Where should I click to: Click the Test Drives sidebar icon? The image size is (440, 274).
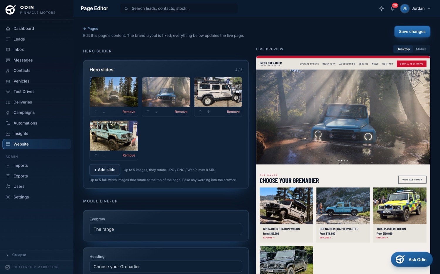coord(8,92)
